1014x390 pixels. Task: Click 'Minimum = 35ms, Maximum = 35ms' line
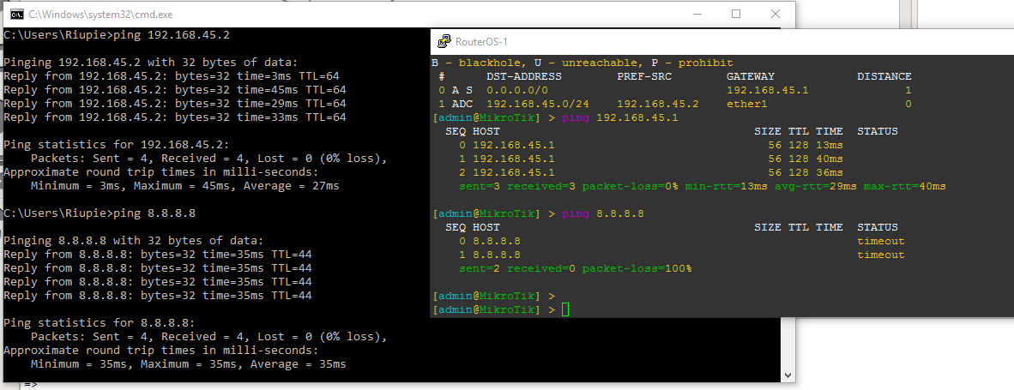coord(188,364)
